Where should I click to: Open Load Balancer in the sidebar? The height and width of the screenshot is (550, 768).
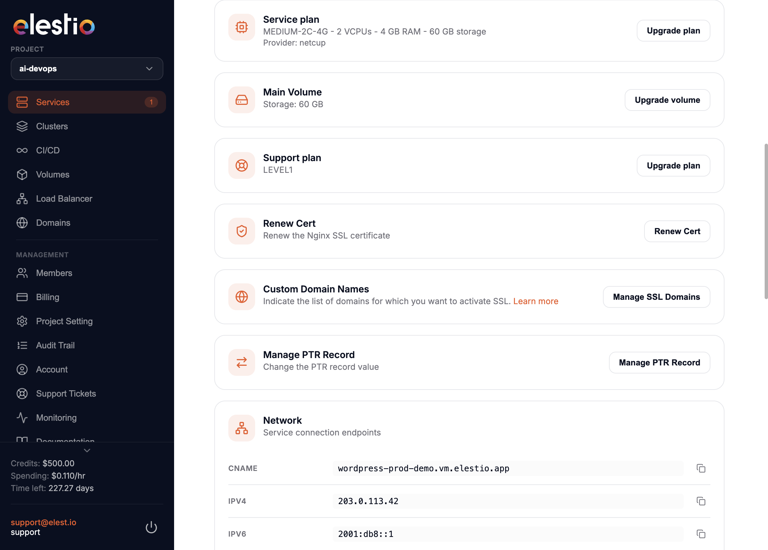pos(87,198)
